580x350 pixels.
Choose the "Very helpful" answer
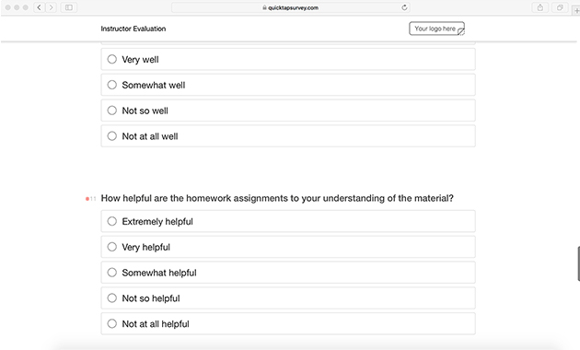pos(288,247)
